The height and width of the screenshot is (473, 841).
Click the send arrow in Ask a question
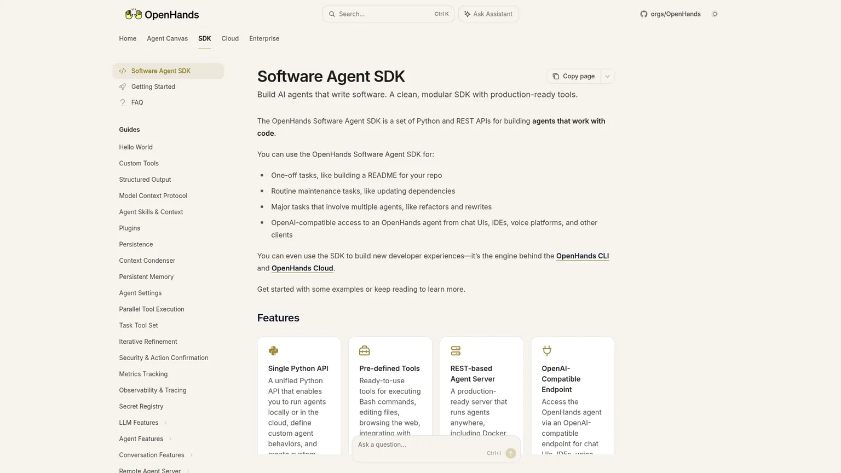511,453
